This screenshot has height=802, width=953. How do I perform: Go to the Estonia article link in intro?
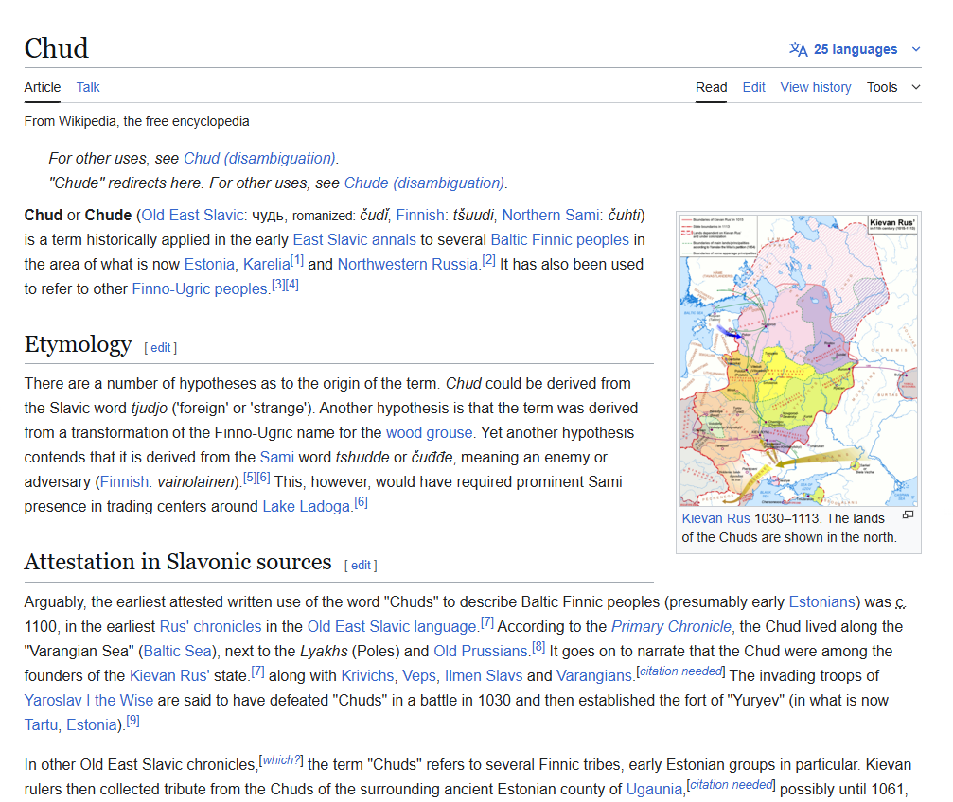(x=209, y=264)
